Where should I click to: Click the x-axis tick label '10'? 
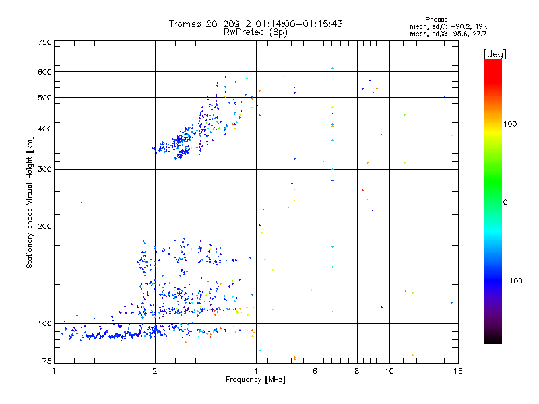point(389,371)
